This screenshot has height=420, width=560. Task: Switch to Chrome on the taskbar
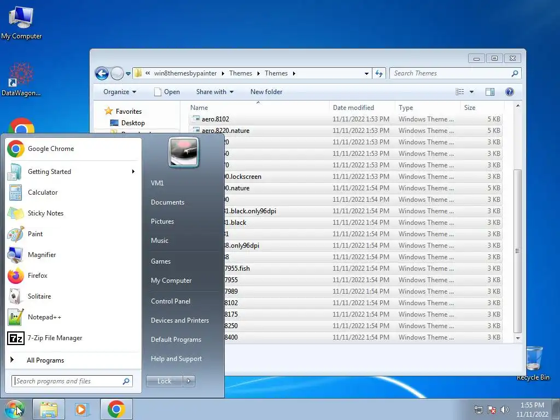pyautogui.click(x=116, y=409)
